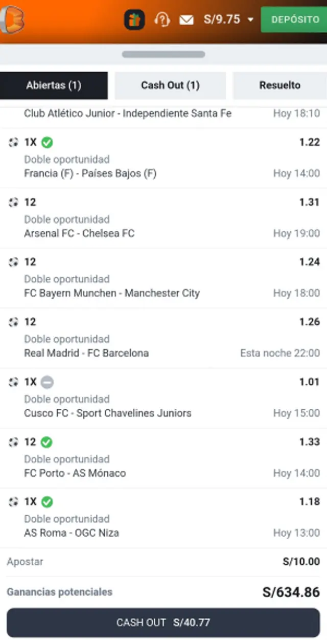Open the gift promotions icon
Screen dimensions: 327x640
pos(134,20)
